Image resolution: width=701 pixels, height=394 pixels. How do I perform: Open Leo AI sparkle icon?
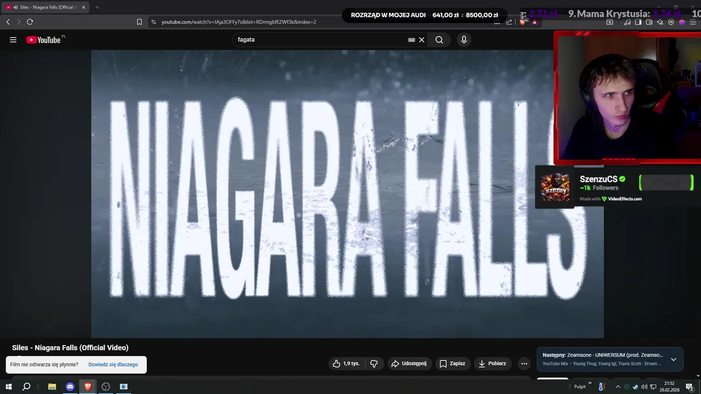coord(660,22)
